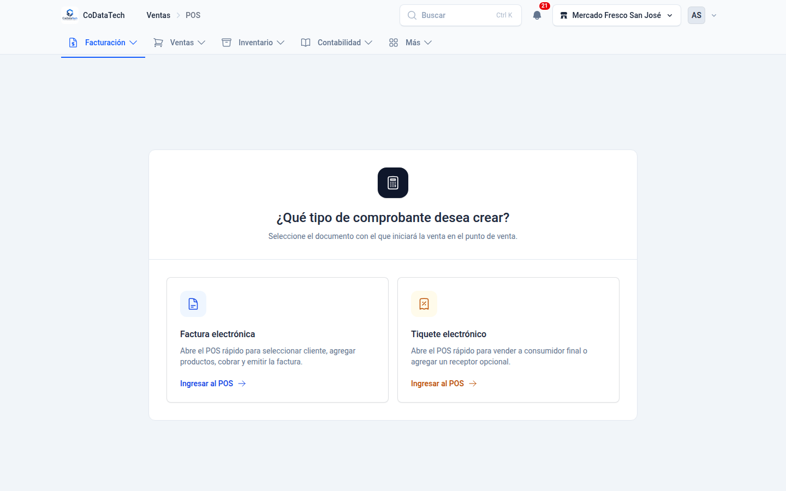
Task: Click the arrow after orange Ingresar al POS
Action: pos(473,384)
